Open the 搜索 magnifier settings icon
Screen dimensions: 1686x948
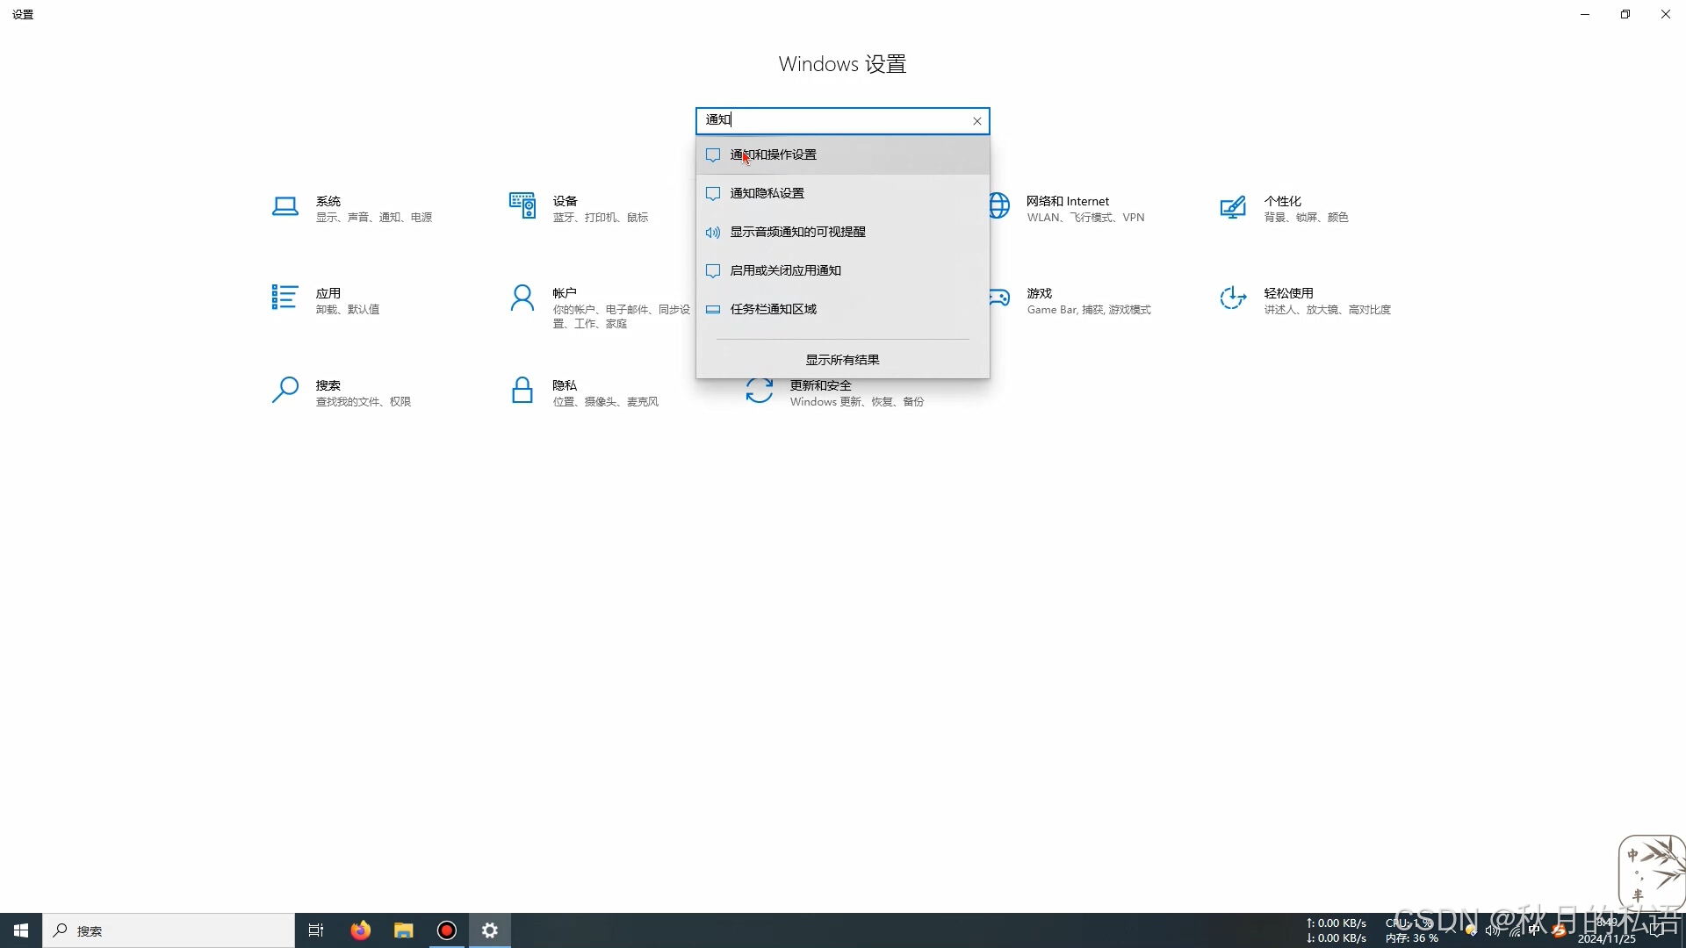click(285, 390)
